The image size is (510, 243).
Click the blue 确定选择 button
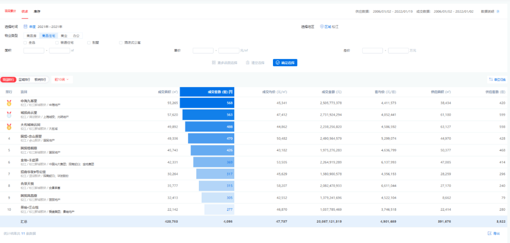tap(285, 62)
